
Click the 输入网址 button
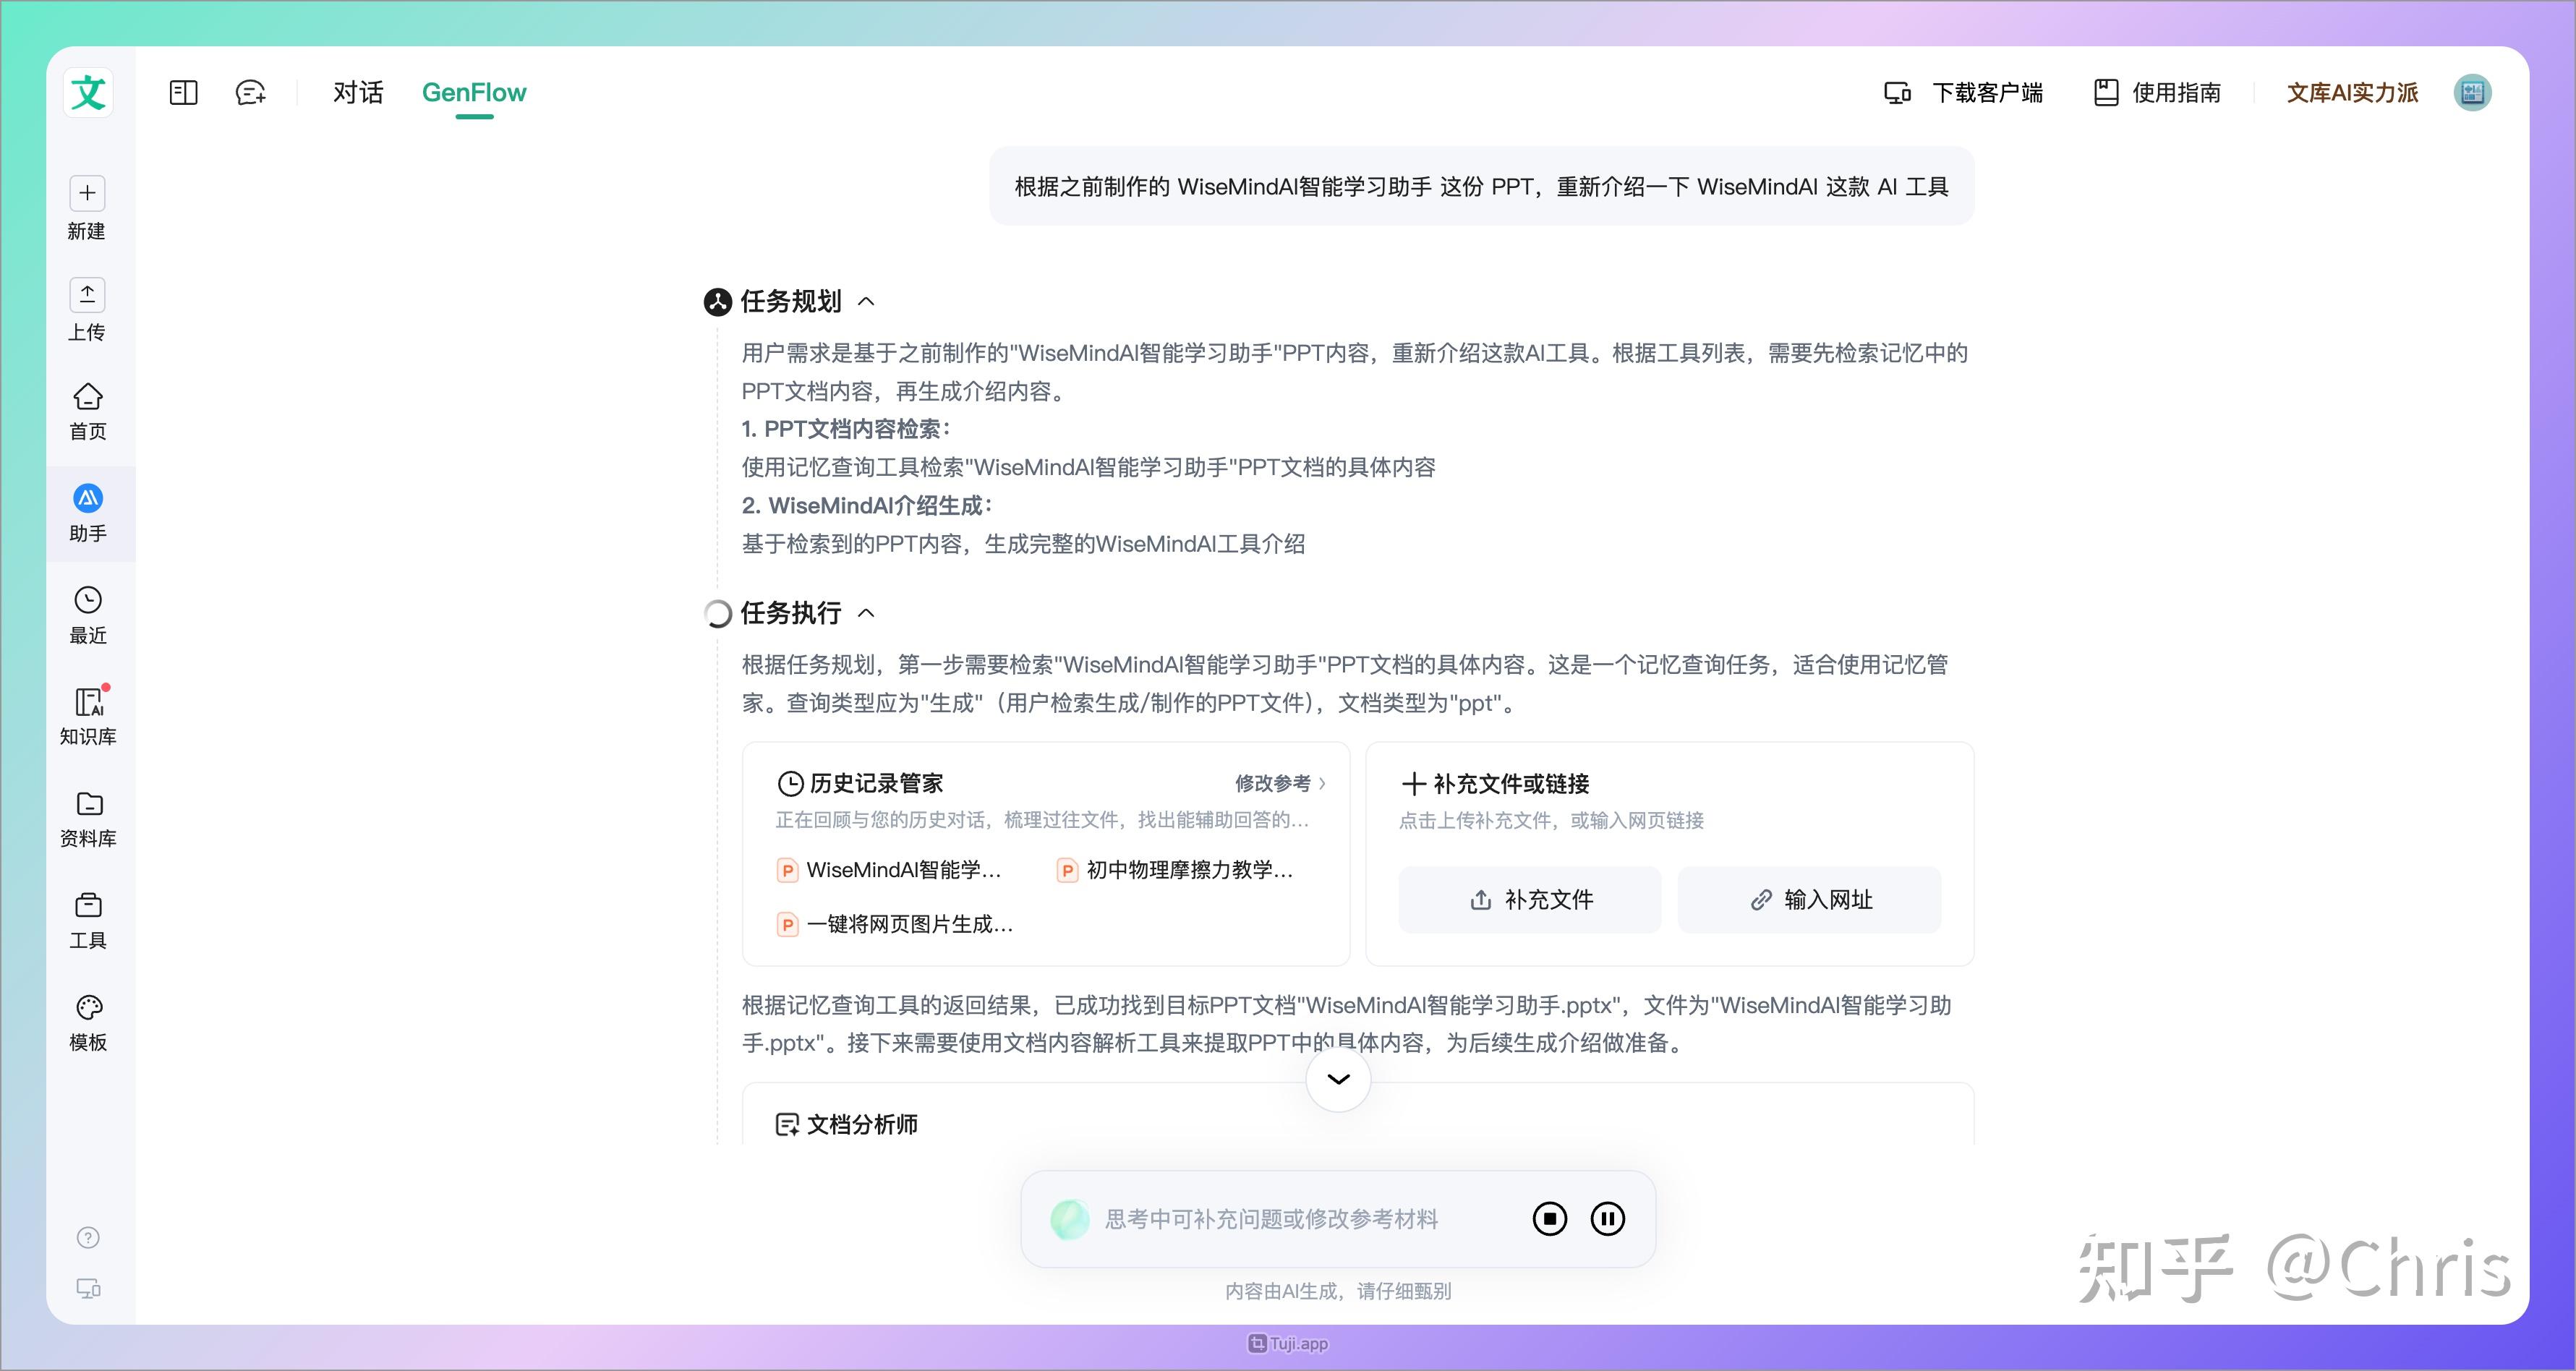1809,900
